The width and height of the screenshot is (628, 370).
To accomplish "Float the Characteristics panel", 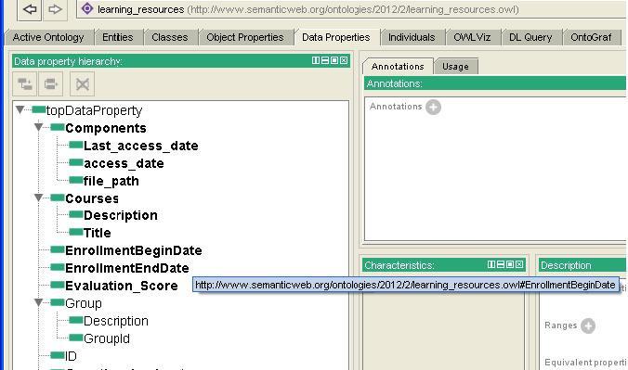I will tap(509, 264).
